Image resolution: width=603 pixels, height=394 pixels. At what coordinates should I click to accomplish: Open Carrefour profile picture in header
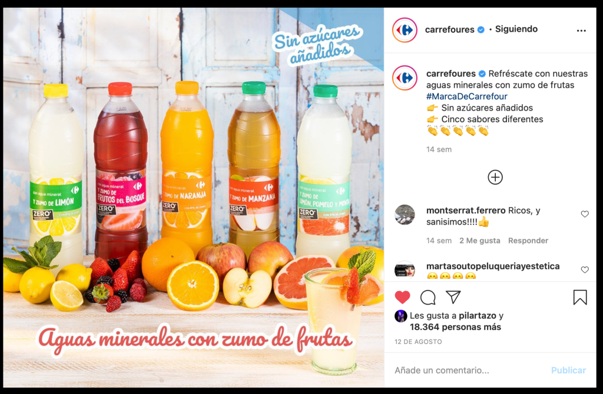tap(405, 30)
